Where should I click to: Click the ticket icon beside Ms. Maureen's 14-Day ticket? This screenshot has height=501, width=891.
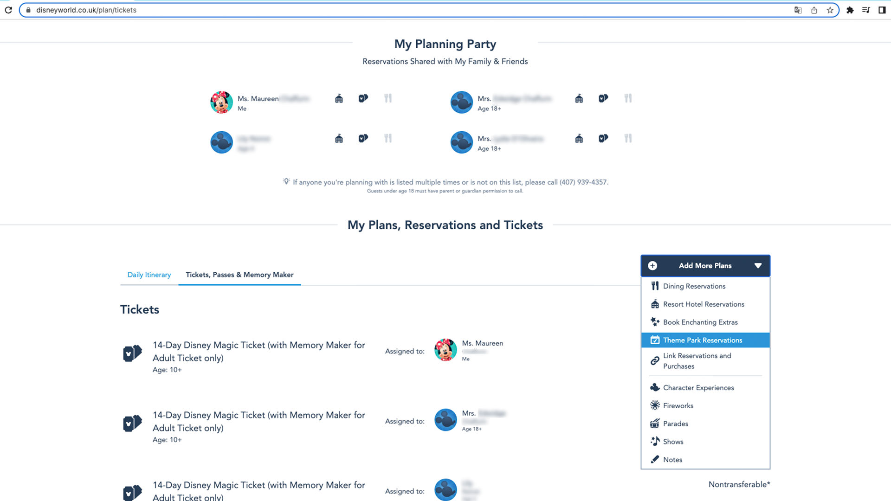coord(132,353)
